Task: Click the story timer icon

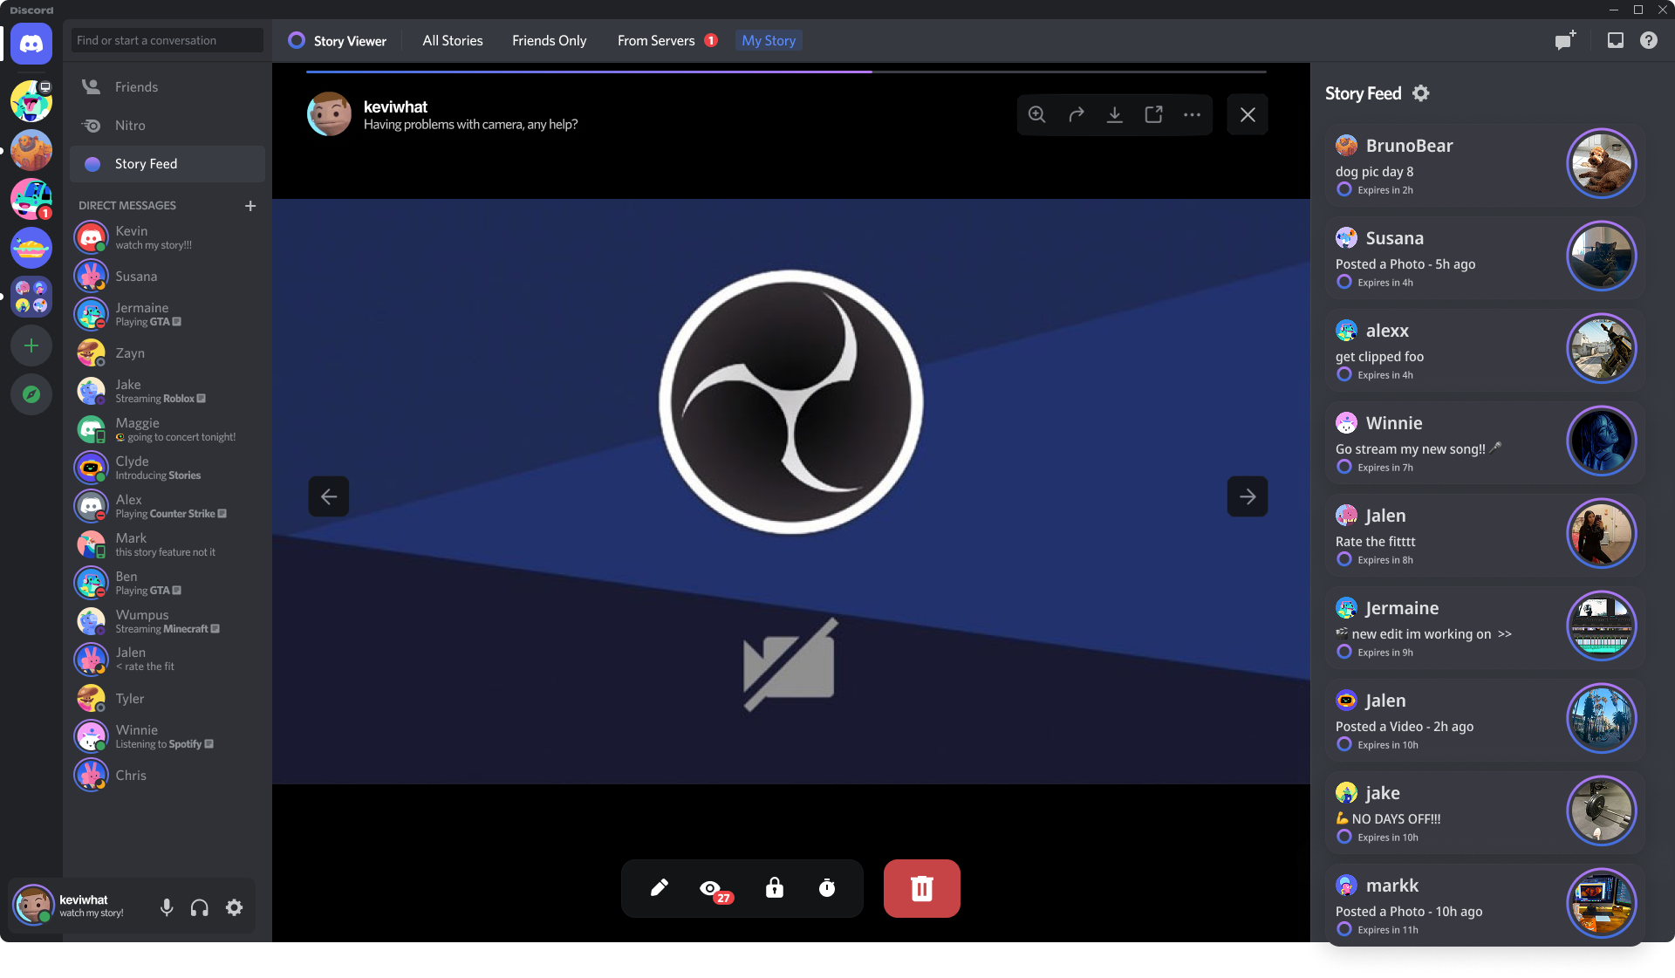Action: coord(827,888)
